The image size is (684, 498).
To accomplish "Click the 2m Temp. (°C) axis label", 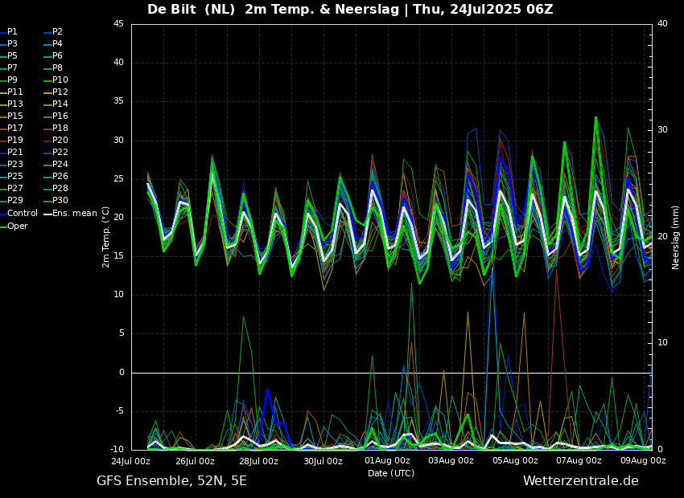I will click(x=106, y=236).
